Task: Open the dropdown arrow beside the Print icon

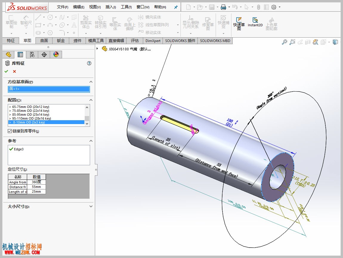Action: [x=229, y=7]
